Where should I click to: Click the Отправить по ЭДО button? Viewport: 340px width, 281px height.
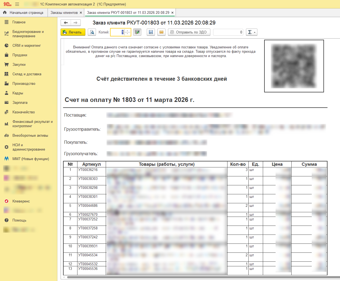click(x=189, y=32)
